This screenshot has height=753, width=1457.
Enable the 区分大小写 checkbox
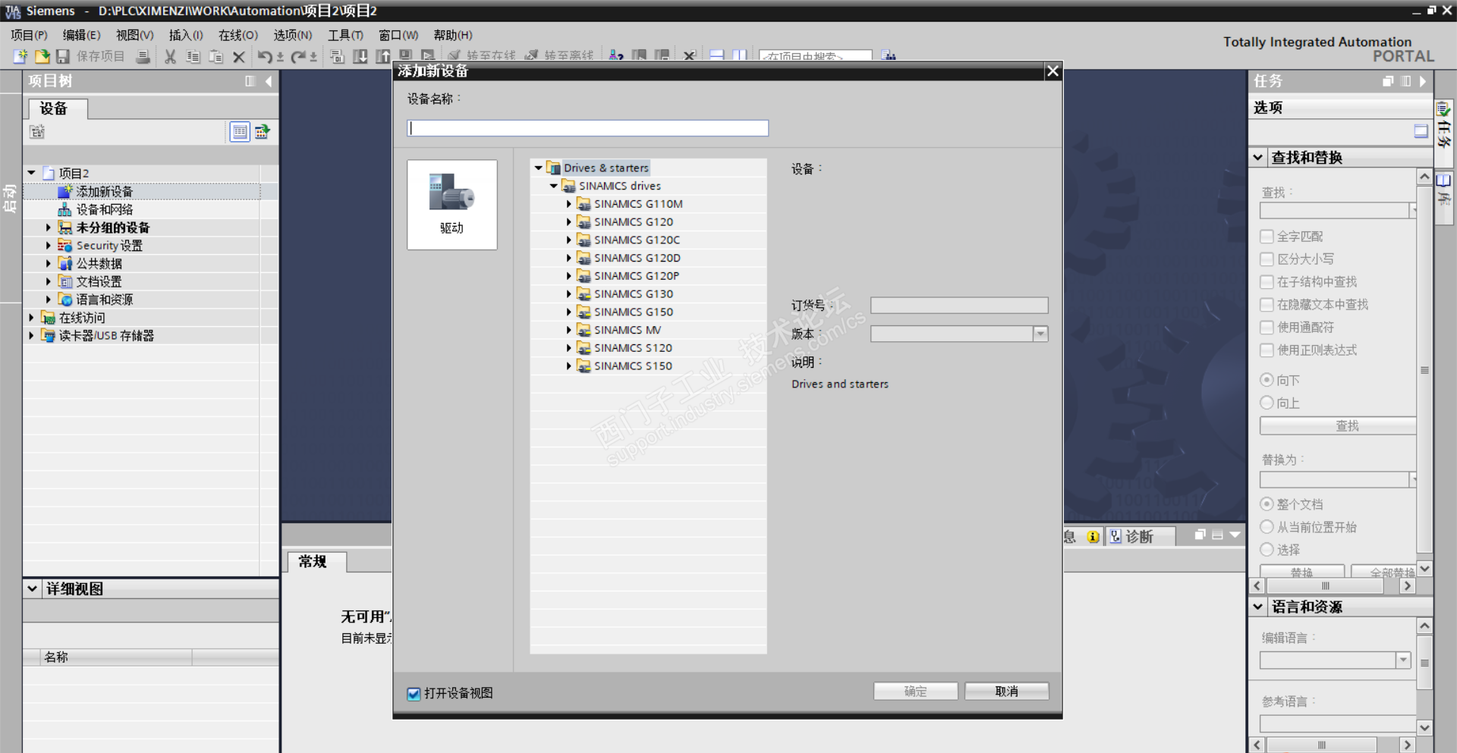[1267, 259]
